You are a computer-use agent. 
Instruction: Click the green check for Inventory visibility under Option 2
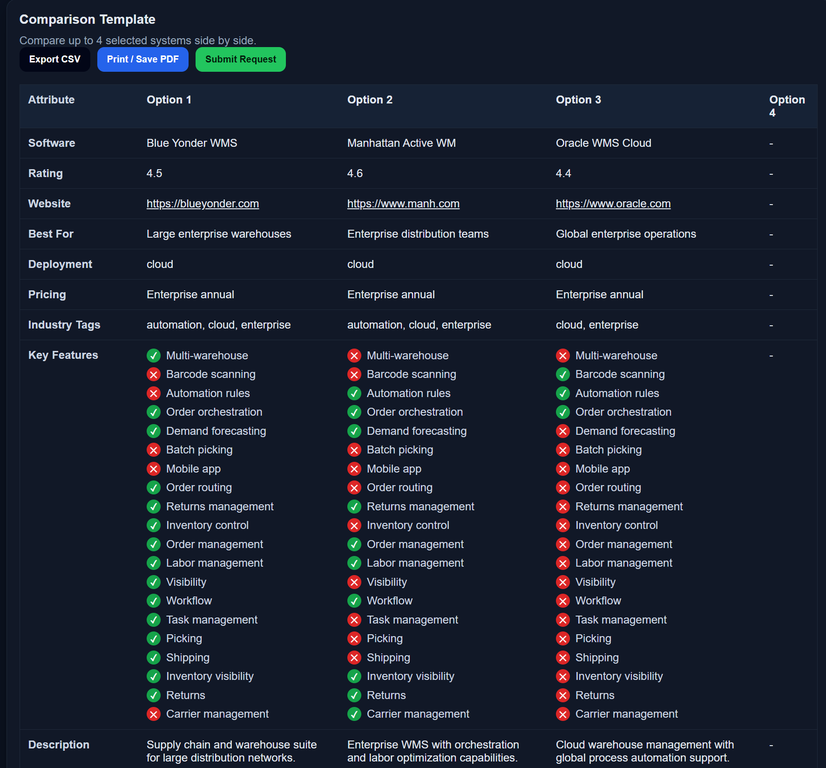354,676
